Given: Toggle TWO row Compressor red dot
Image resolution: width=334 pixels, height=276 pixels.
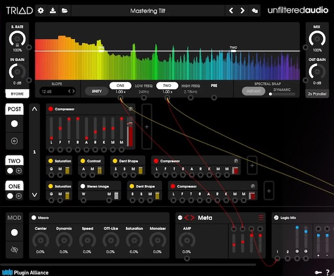Looking at the screenshot, I should pos(156,161).
